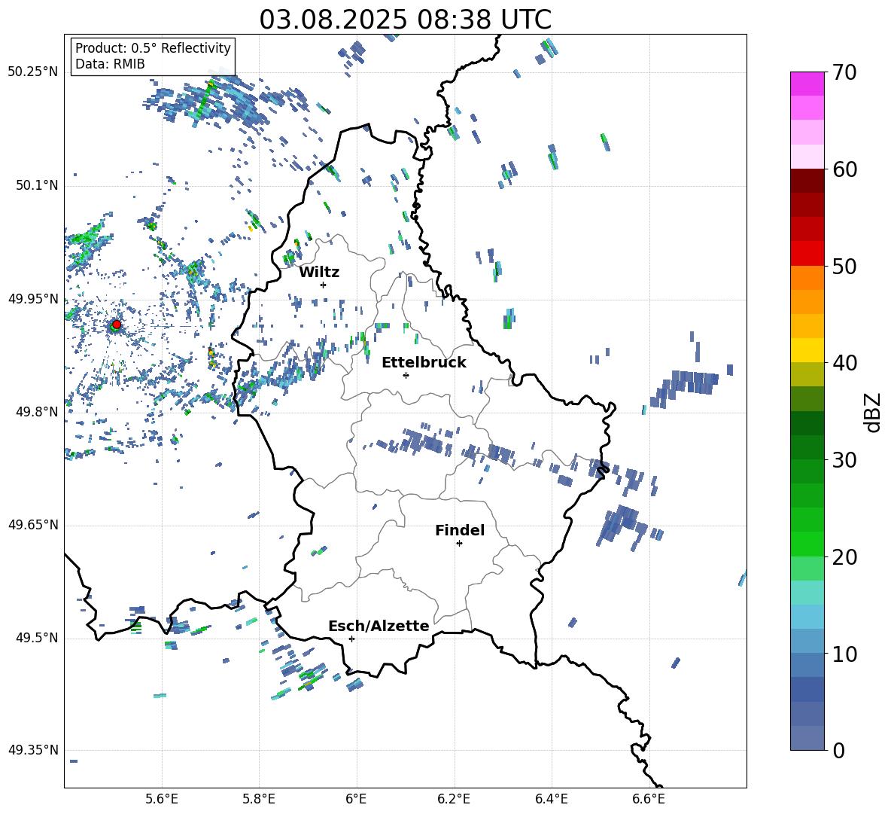Click the light cyan colorbar segment above 10

pos(807,616)
